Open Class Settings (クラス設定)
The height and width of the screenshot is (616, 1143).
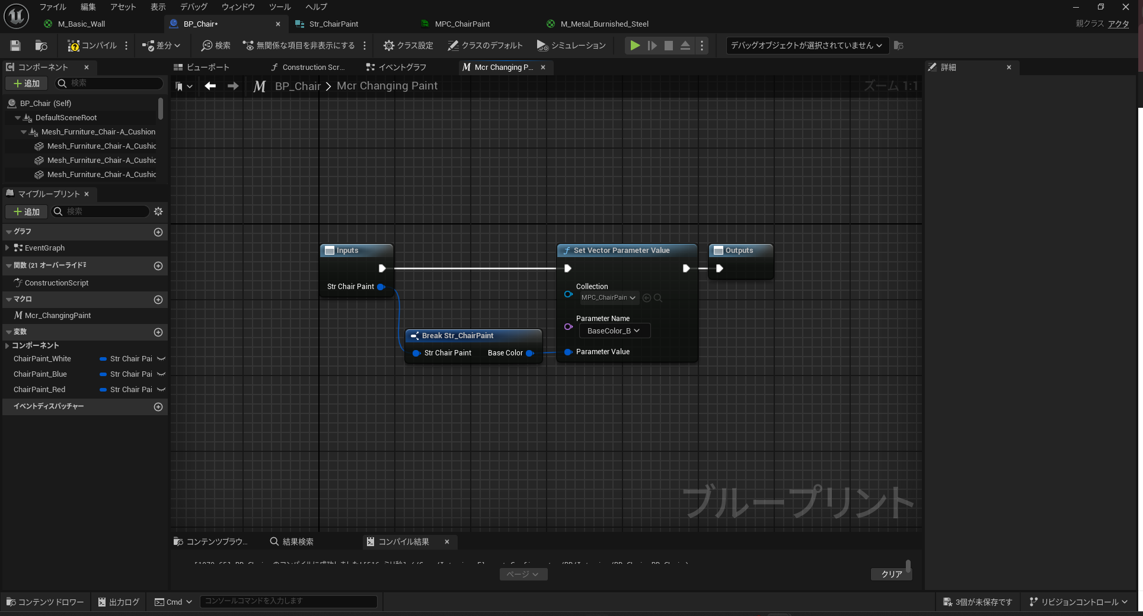(408, 46)
